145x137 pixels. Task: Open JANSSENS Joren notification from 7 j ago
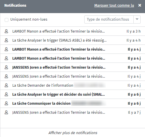pyautogui.click(x=73, y=112)
